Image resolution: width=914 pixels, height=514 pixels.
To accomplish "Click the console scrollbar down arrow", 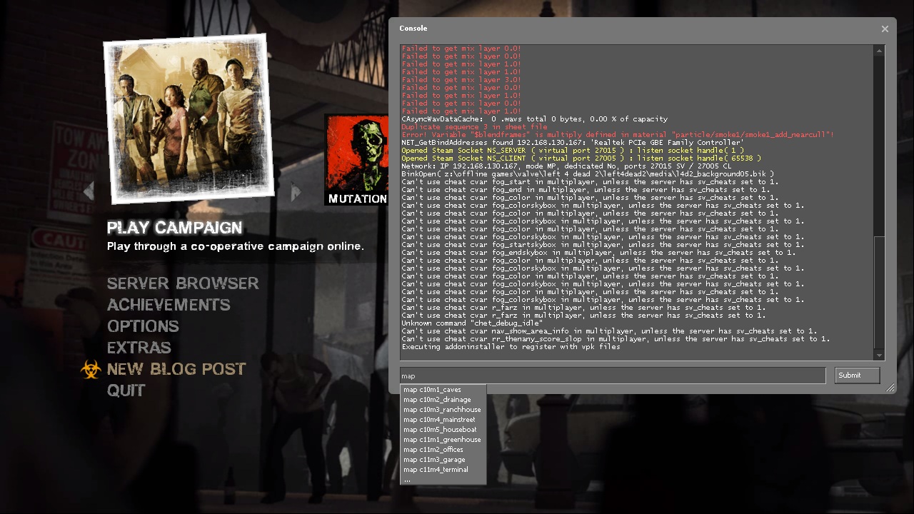I will point(879,355).
